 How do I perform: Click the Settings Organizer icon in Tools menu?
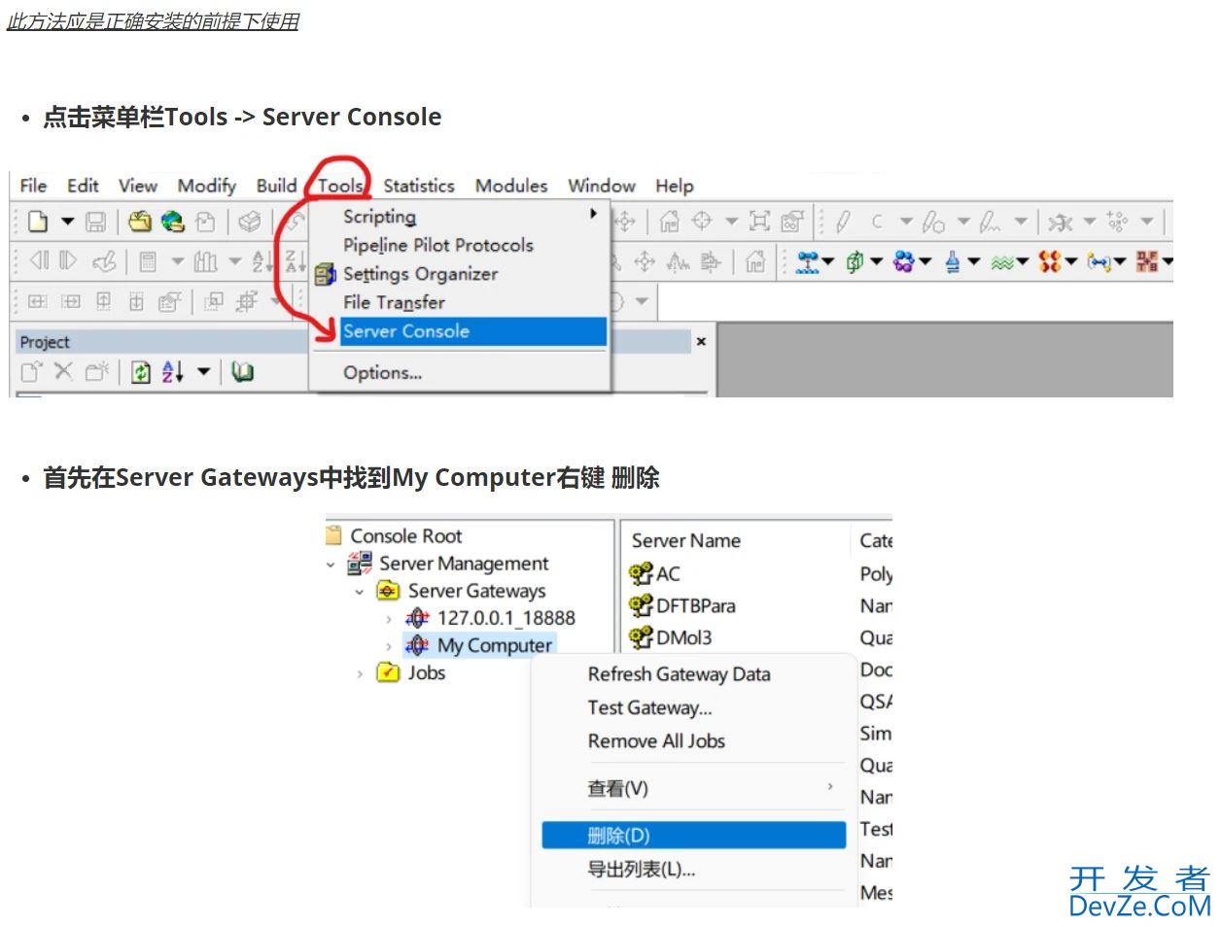click(x=326, y=274)
